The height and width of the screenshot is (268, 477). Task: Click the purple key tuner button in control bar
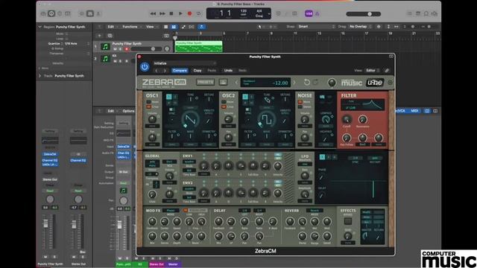pyautogui.click(x=309, y=13)
